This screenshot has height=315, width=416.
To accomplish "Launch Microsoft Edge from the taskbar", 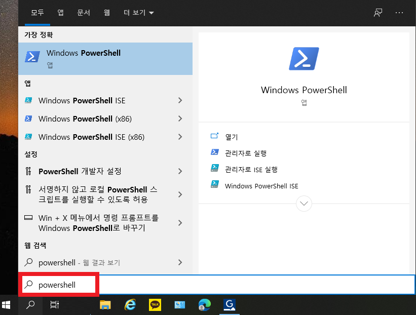I will tap(205, 305).
